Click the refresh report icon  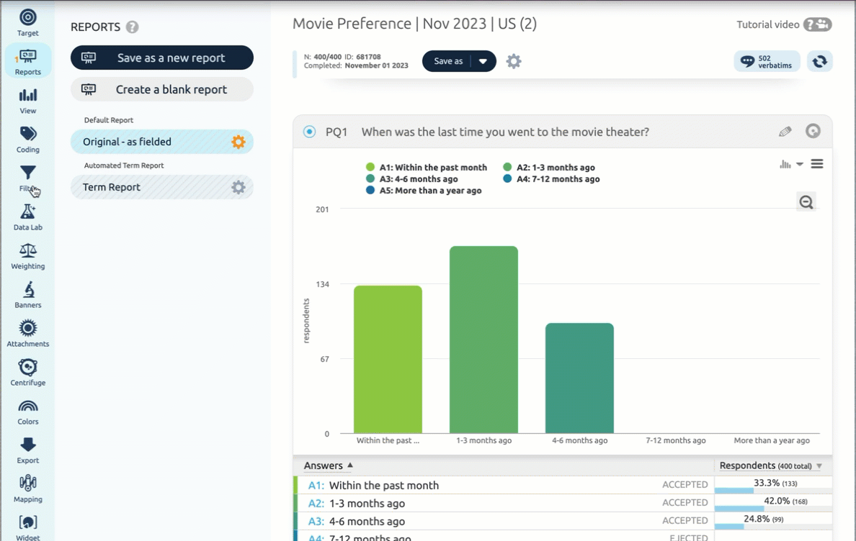[x=819, y=62]
